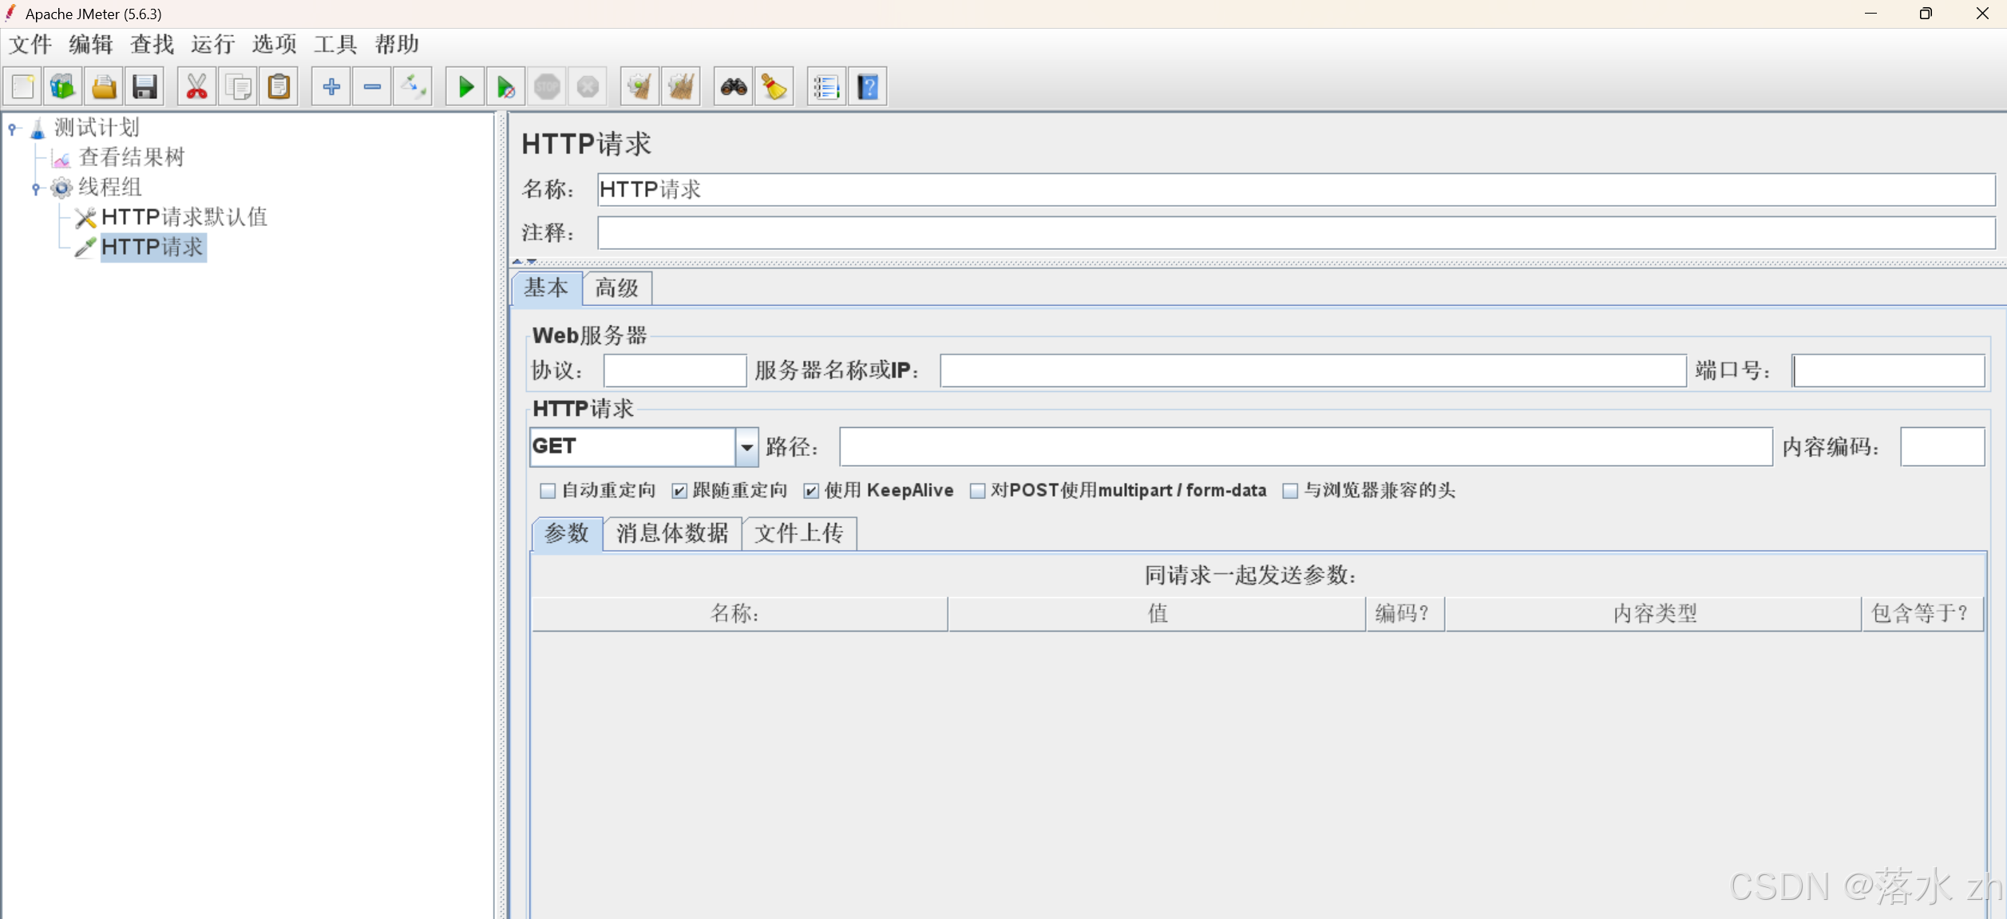Select HTTP请求默认值 tree node
This screenshot has height=919, width=2007.
click(184, 217)
